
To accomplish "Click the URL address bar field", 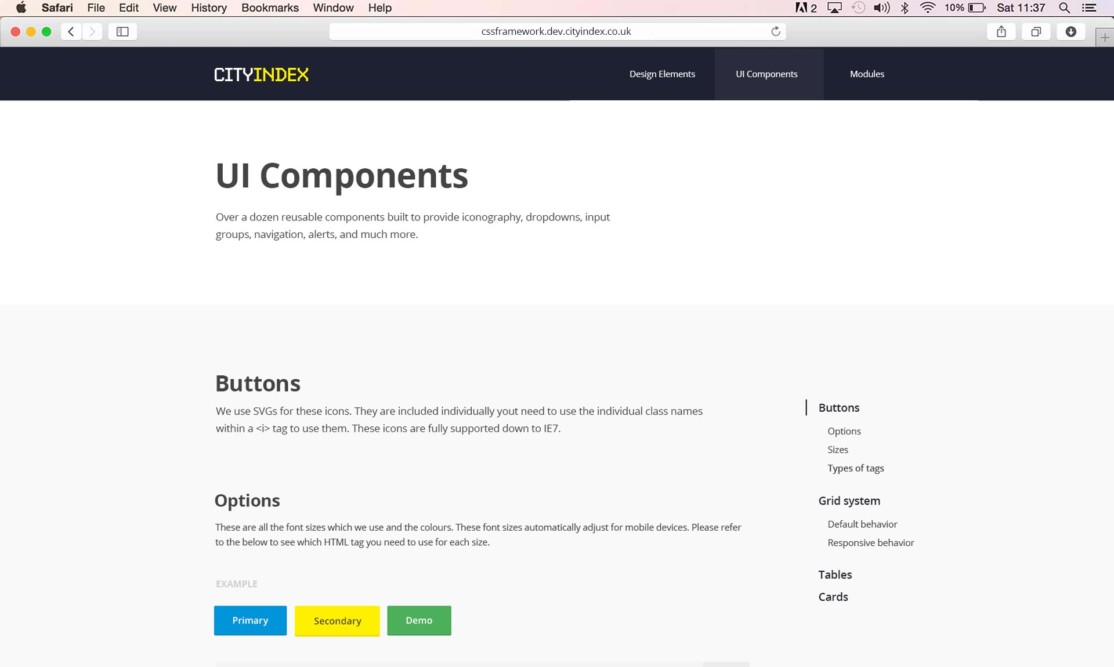I will tap(556, 31).
